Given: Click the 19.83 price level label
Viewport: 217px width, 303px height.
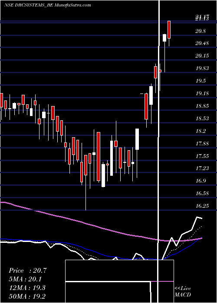Looking at the screenshot, I should [202, 68].
